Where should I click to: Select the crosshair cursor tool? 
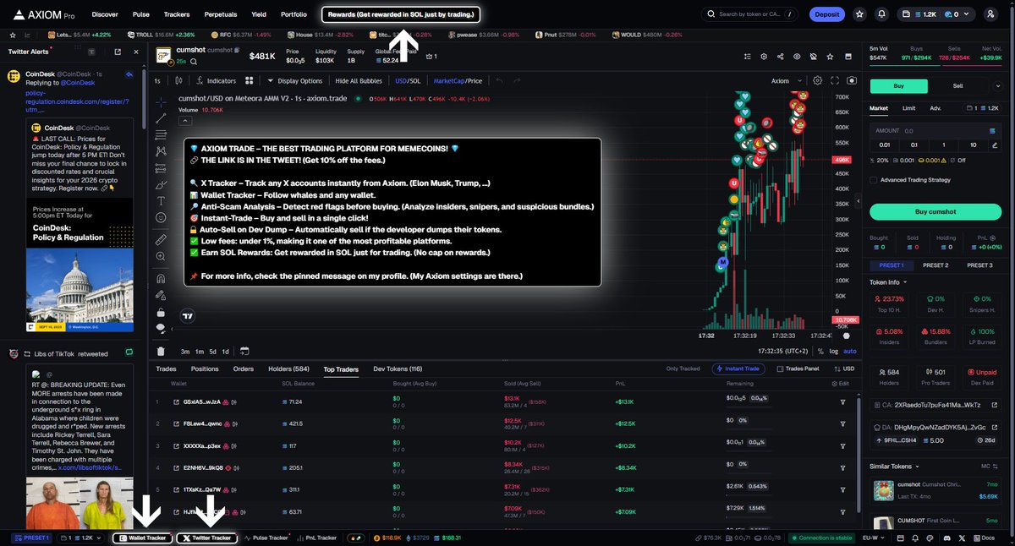(x=161, y=102)
